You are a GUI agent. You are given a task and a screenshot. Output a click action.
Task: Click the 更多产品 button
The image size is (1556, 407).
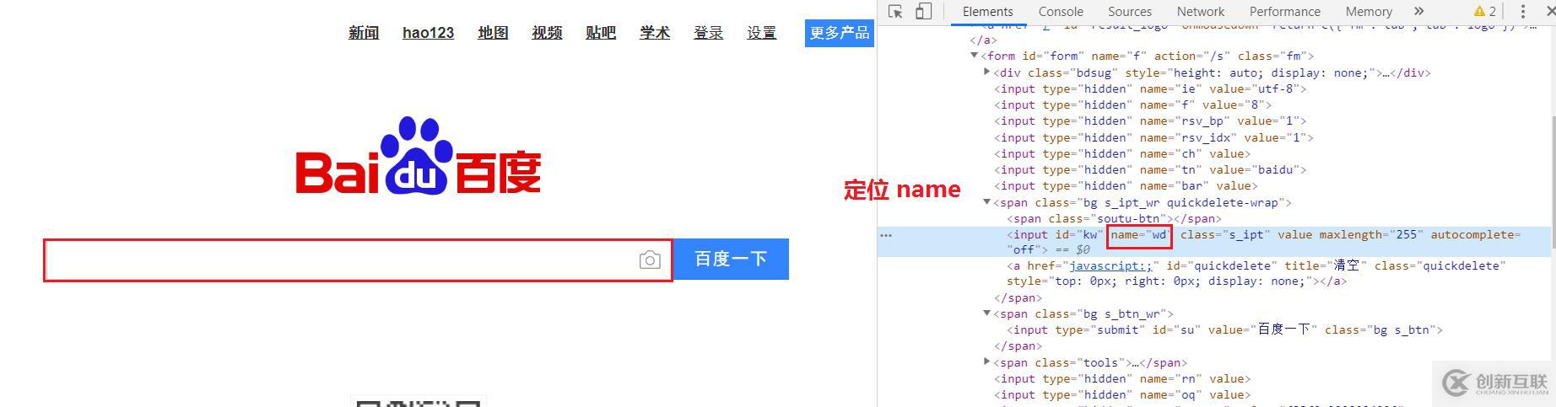tap(839, 33)
